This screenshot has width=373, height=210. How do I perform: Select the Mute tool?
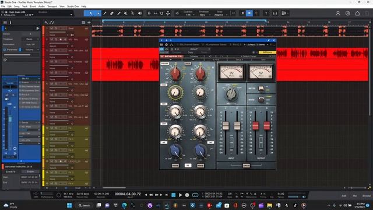pyautogui.click(x=126, y=13)
